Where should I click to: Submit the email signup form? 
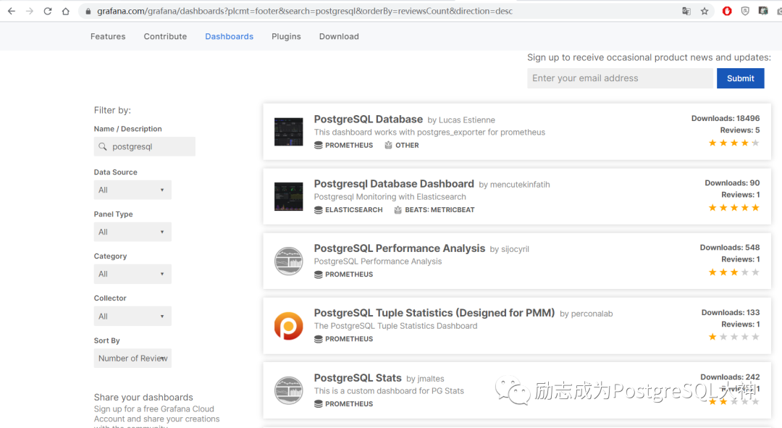(x=740, y=78)
